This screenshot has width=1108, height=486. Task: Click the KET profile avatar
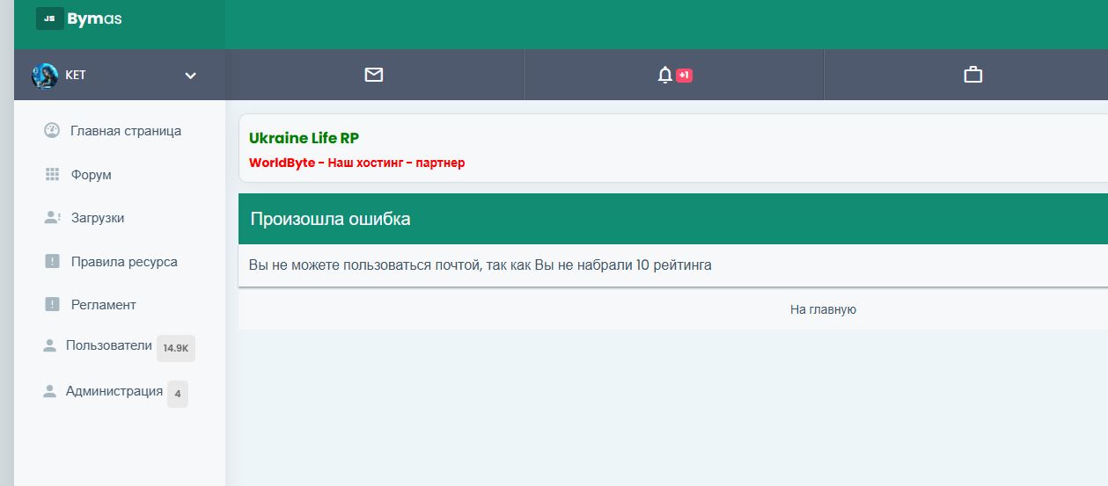(x=44, y=76)
